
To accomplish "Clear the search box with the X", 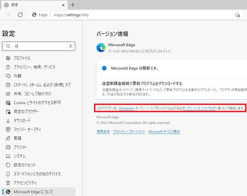I will 70,46.
